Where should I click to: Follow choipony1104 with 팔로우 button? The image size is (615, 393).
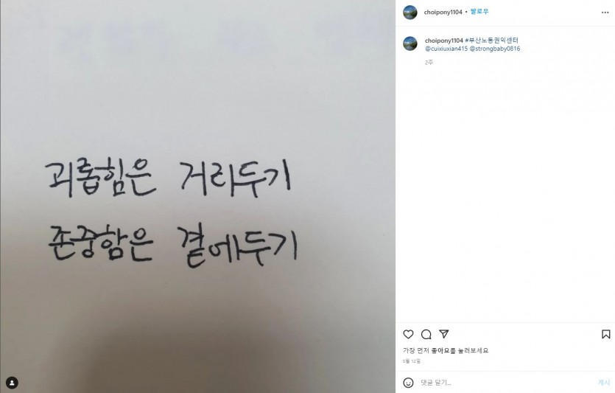coord(479,12)
